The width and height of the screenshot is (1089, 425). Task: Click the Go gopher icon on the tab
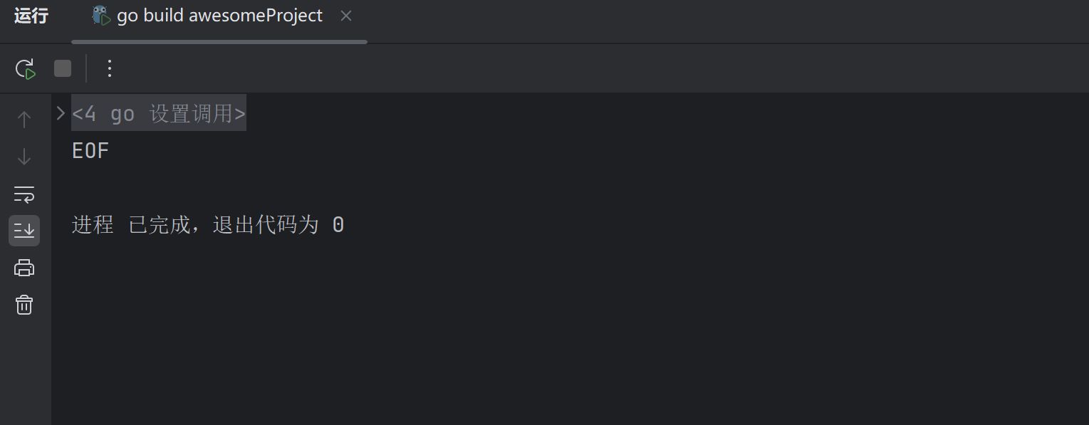pos(101,16)
